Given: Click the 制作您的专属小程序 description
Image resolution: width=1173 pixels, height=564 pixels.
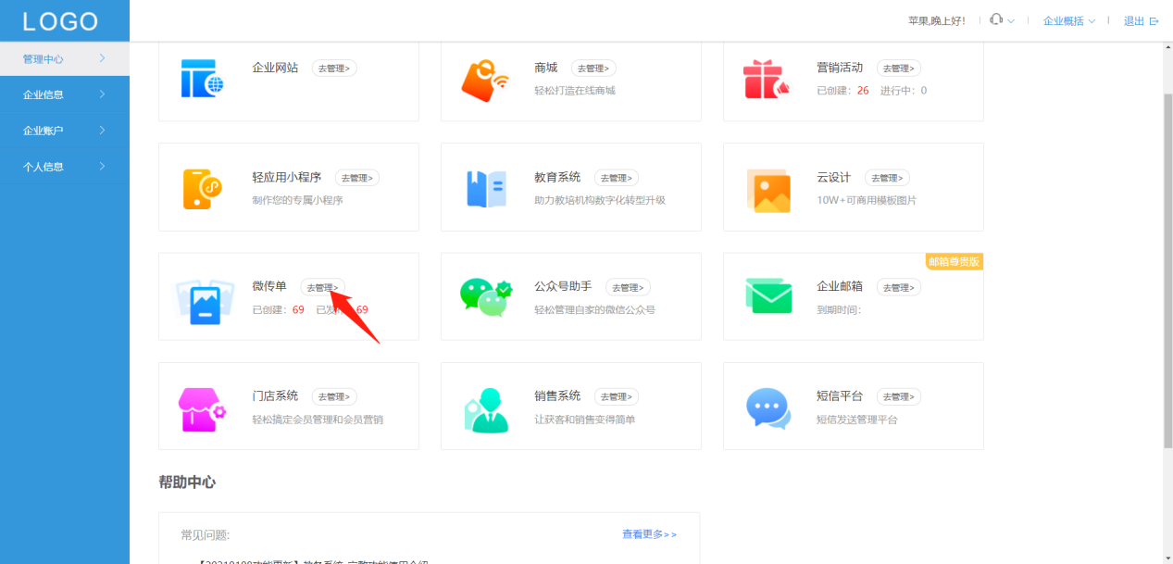Looking at the screenshot, I should [x=297, y=200].
